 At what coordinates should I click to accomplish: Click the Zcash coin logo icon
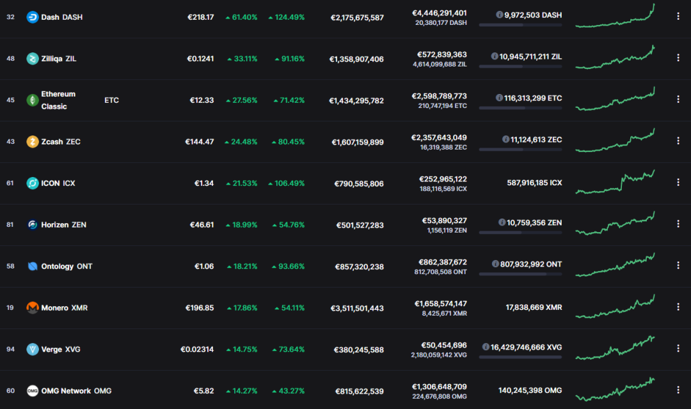pos(33,142)
